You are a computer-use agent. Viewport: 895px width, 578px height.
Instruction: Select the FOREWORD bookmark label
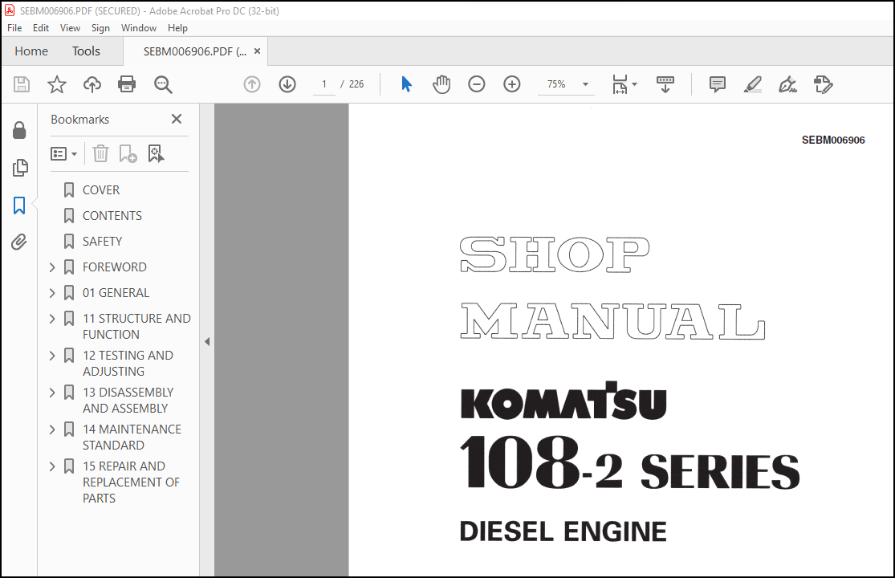(x=114, y=267)
